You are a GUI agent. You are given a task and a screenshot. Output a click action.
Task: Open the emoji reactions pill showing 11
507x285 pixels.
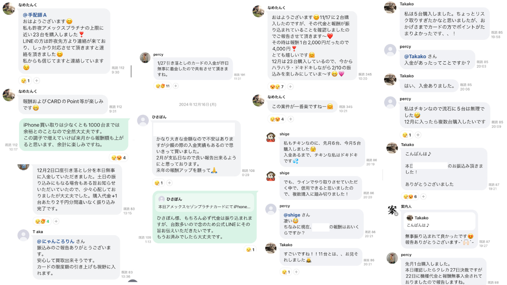(x=162, y=86)
